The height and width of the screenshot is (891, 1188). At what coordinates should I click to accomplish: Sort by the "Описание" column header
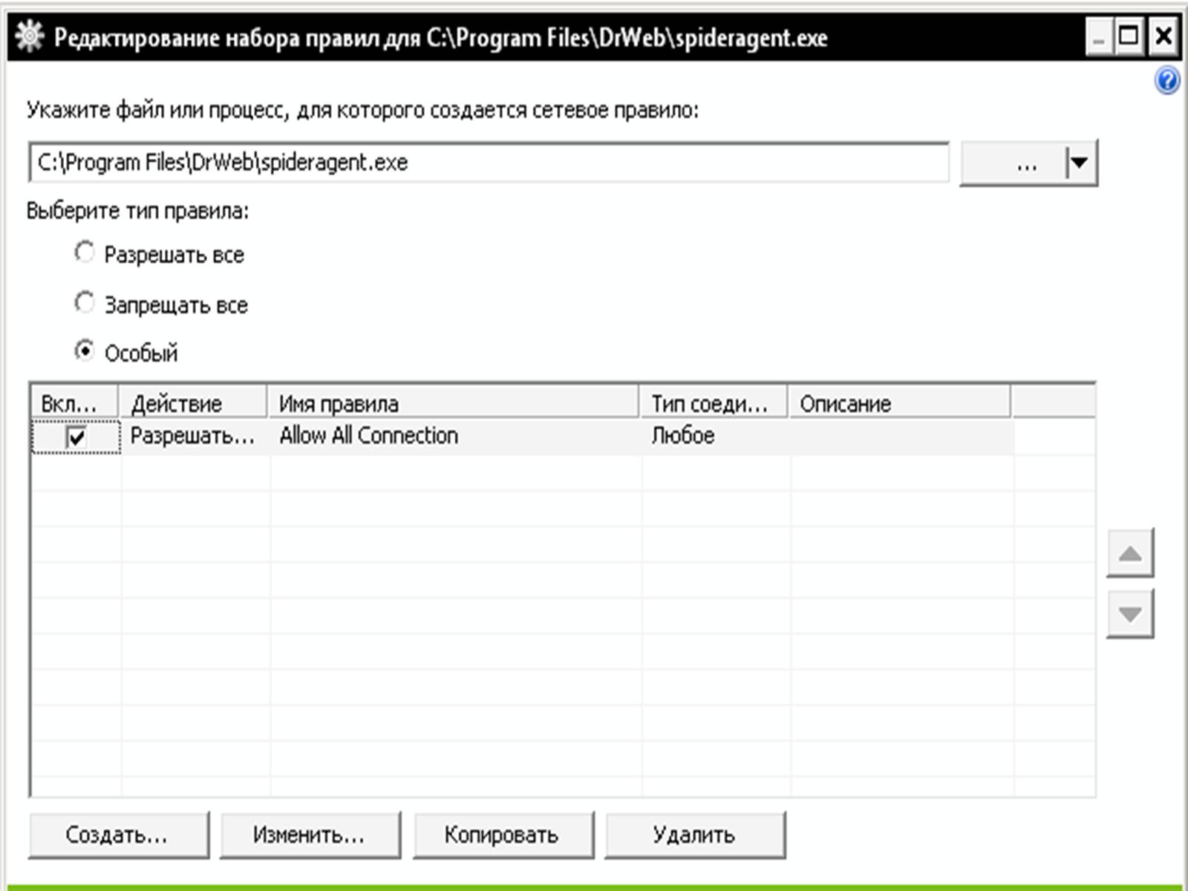900,403
